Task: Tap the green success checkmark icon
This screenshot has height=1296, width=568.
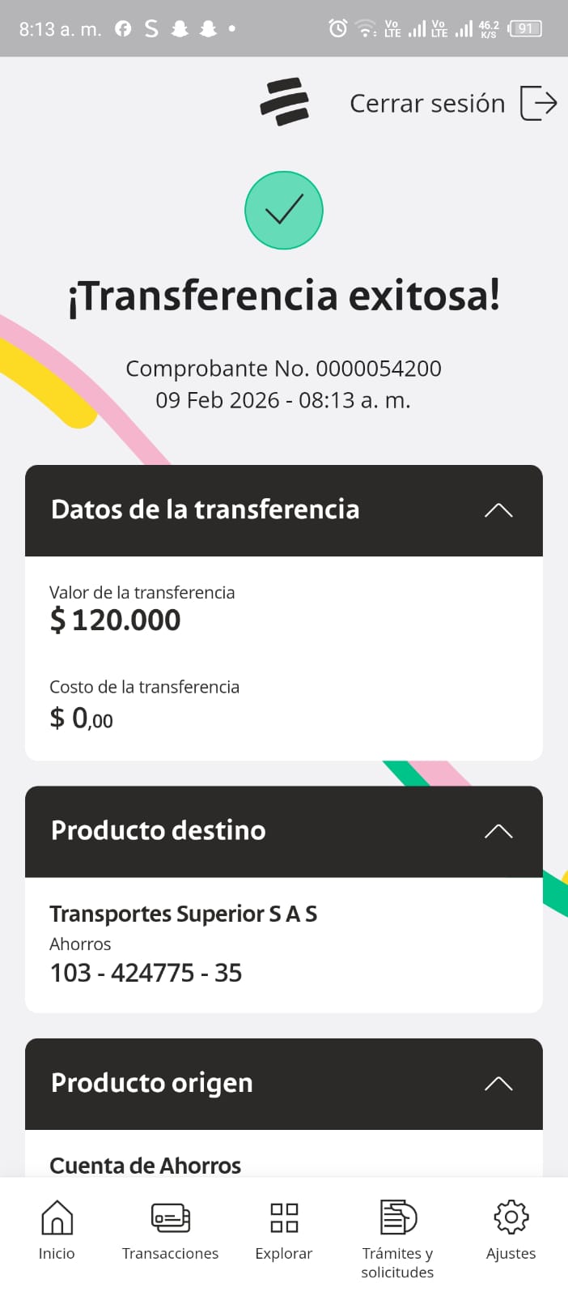Action: [x=284, y=211]
